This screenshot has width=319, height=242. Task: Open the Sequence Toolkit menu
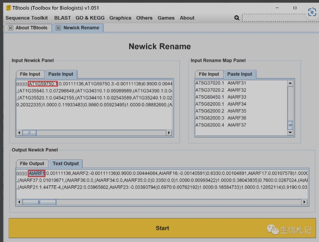26,18
